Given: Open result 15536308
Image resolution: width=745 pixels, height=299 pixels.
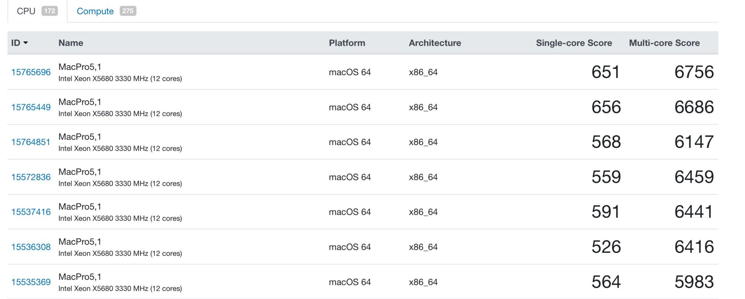Looking at the screenshot, I should tap(31, 247).
